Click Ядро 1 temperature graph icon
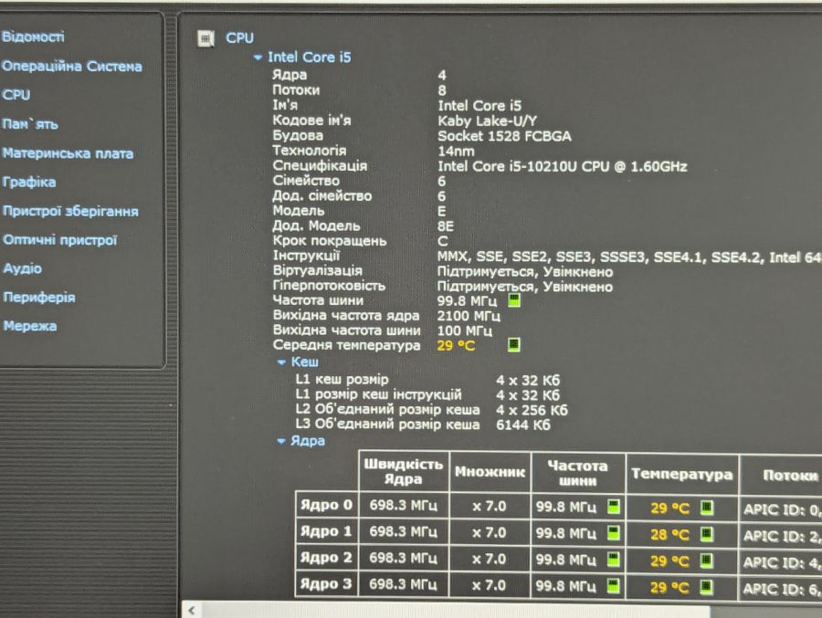The height and width of the screenshot is (618, 822). (x=707, y=534)
